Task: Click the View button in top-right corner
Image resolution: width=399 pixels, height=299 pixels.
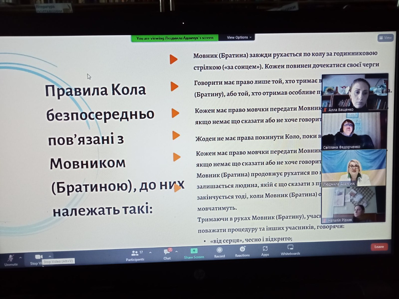Action: point(385,38)
